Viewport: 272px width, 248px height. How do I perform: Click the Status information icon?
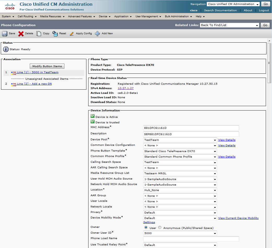6,49
